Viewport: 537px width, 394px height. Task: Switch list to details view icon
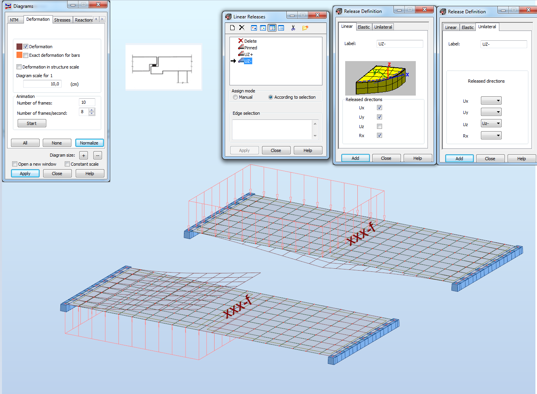[x=281, y=28]
